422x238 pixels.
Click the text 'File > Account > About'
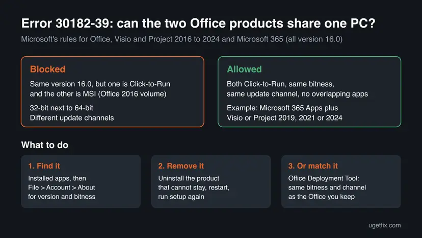point(62,187)
